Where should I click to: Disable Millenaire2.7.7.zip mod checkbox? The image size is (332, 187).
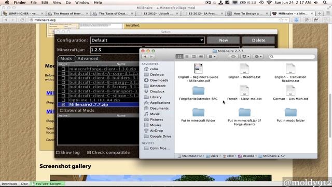(63, 104)
